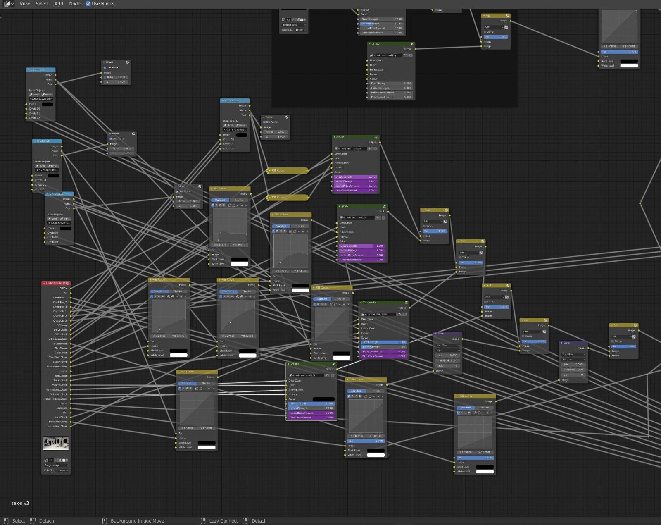
Task: Open Black Level swatch in RGB Curves X 0.16476
Action: (240, 259)
